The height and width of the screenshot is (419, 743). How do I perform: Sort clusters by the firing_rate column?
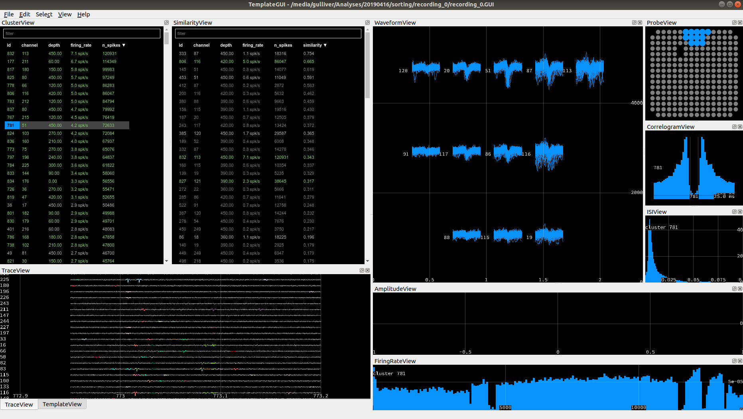pos(81,45)
